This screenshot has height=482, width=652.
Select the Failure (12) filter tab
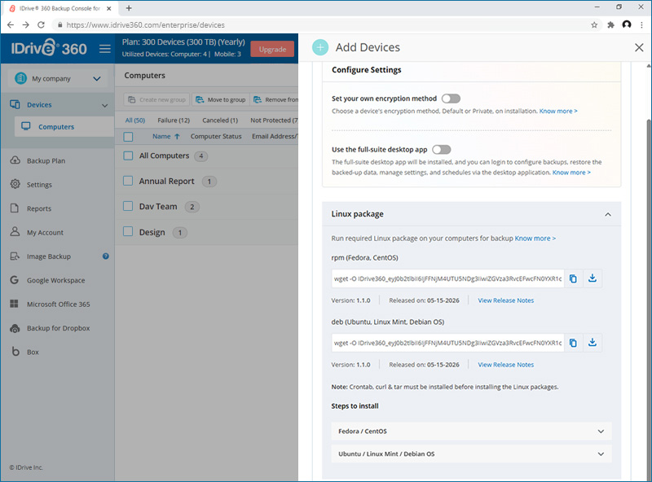coord(174,120)
